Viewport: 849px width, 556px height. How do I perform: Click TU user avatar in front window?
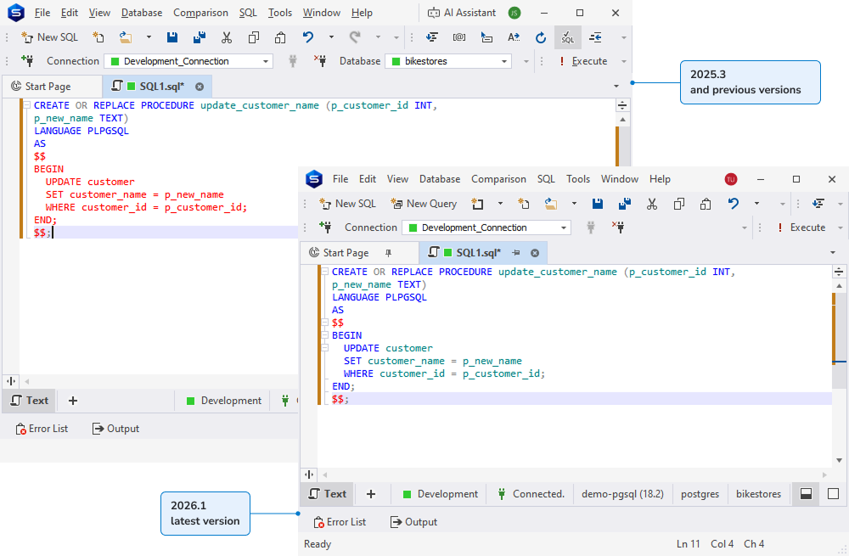731,179
